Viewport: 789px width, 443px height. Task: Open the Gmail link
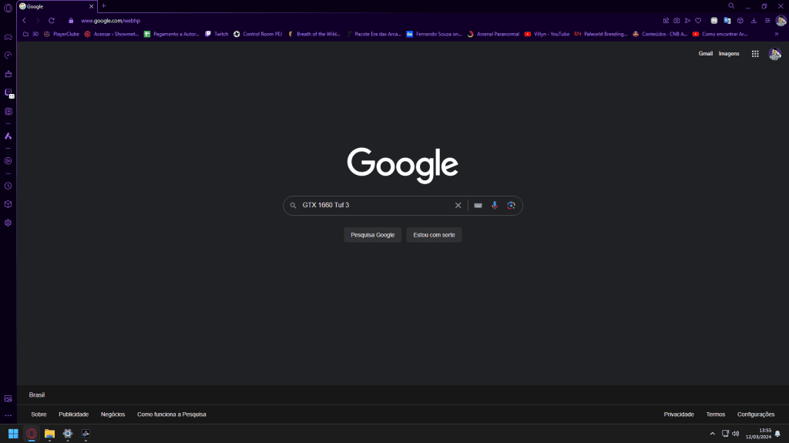coord(706,53)
